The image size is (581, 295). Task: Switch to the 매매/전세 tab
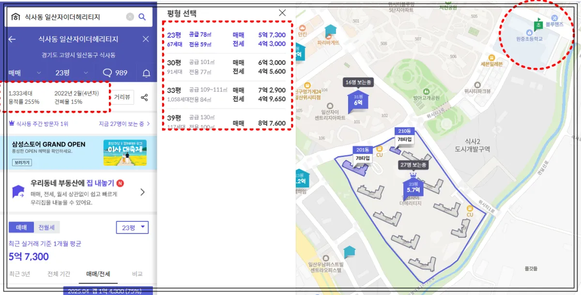98,274
